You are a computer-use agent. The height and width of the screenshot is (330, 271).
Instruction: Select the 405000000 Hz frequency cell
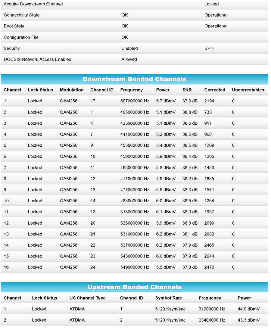(135, 112)
